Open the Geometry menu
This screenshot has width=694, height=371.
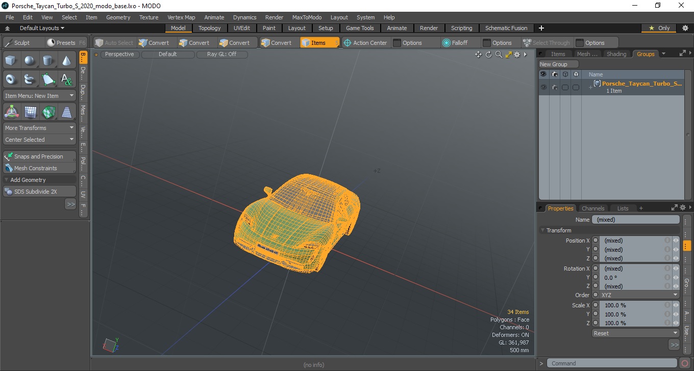[x=118, y=17]
